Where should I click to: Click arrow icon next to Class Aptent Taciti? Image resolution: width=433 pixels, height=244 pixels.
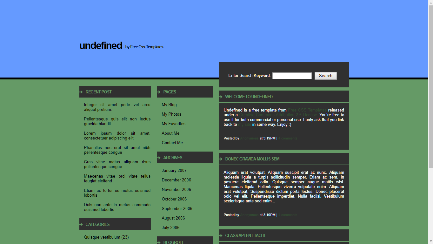click(x=221, y=235)
